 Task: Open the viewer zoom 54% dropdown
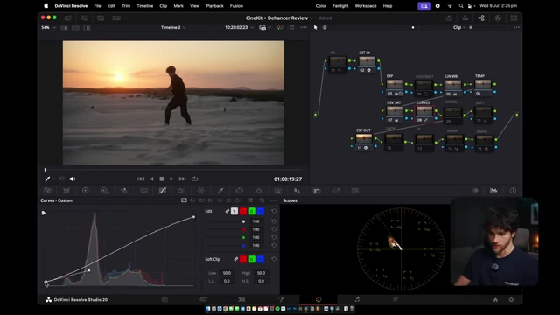pyautogui.click(x=49, y=27)
